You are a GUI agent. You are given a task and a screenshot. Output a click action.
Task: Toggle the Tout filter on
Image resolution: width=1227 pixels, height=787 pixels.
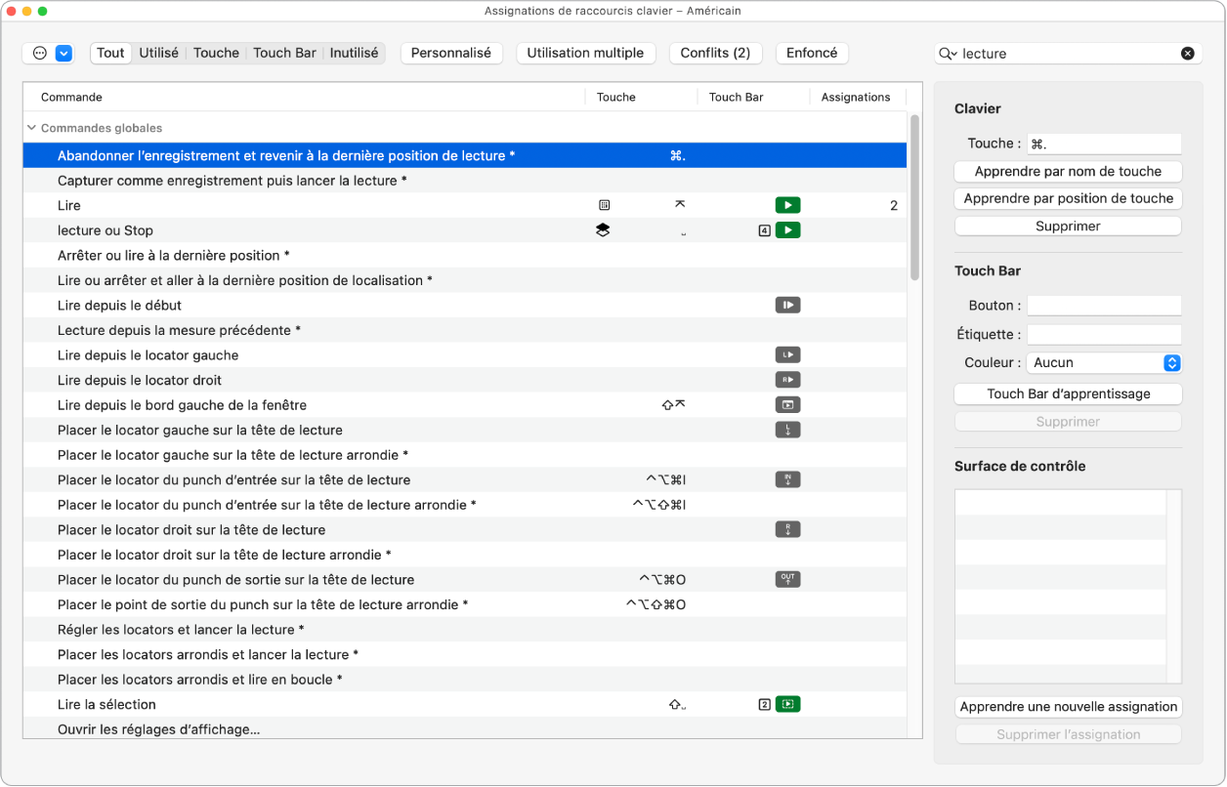(x=109, y=53)
